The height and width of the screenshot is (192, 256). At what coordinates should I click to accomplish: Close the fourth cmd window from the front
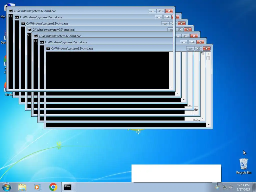[x=188, y=29]
